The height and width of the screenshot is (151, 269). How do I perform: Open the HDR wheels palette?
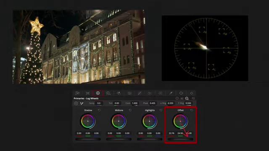point(108,93)
